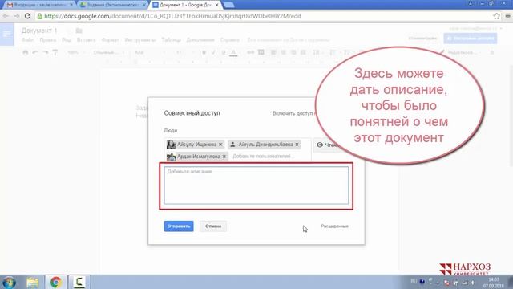Click 'Включить доступ по ссылке' link
513x289 pixels.
(x=293, y=113)
